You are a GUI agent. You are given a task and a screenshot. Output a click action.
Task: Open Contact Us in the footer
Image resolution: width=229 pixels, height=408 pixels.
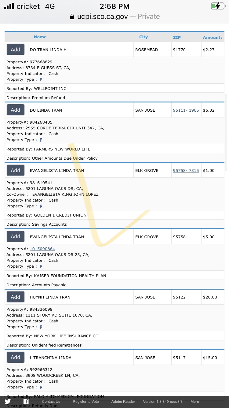pos(51,402)
